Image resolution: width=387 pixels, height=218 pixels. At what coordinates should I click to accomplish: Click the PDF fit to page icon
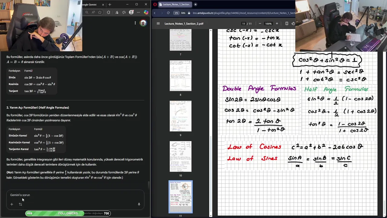tap(287, 24)
